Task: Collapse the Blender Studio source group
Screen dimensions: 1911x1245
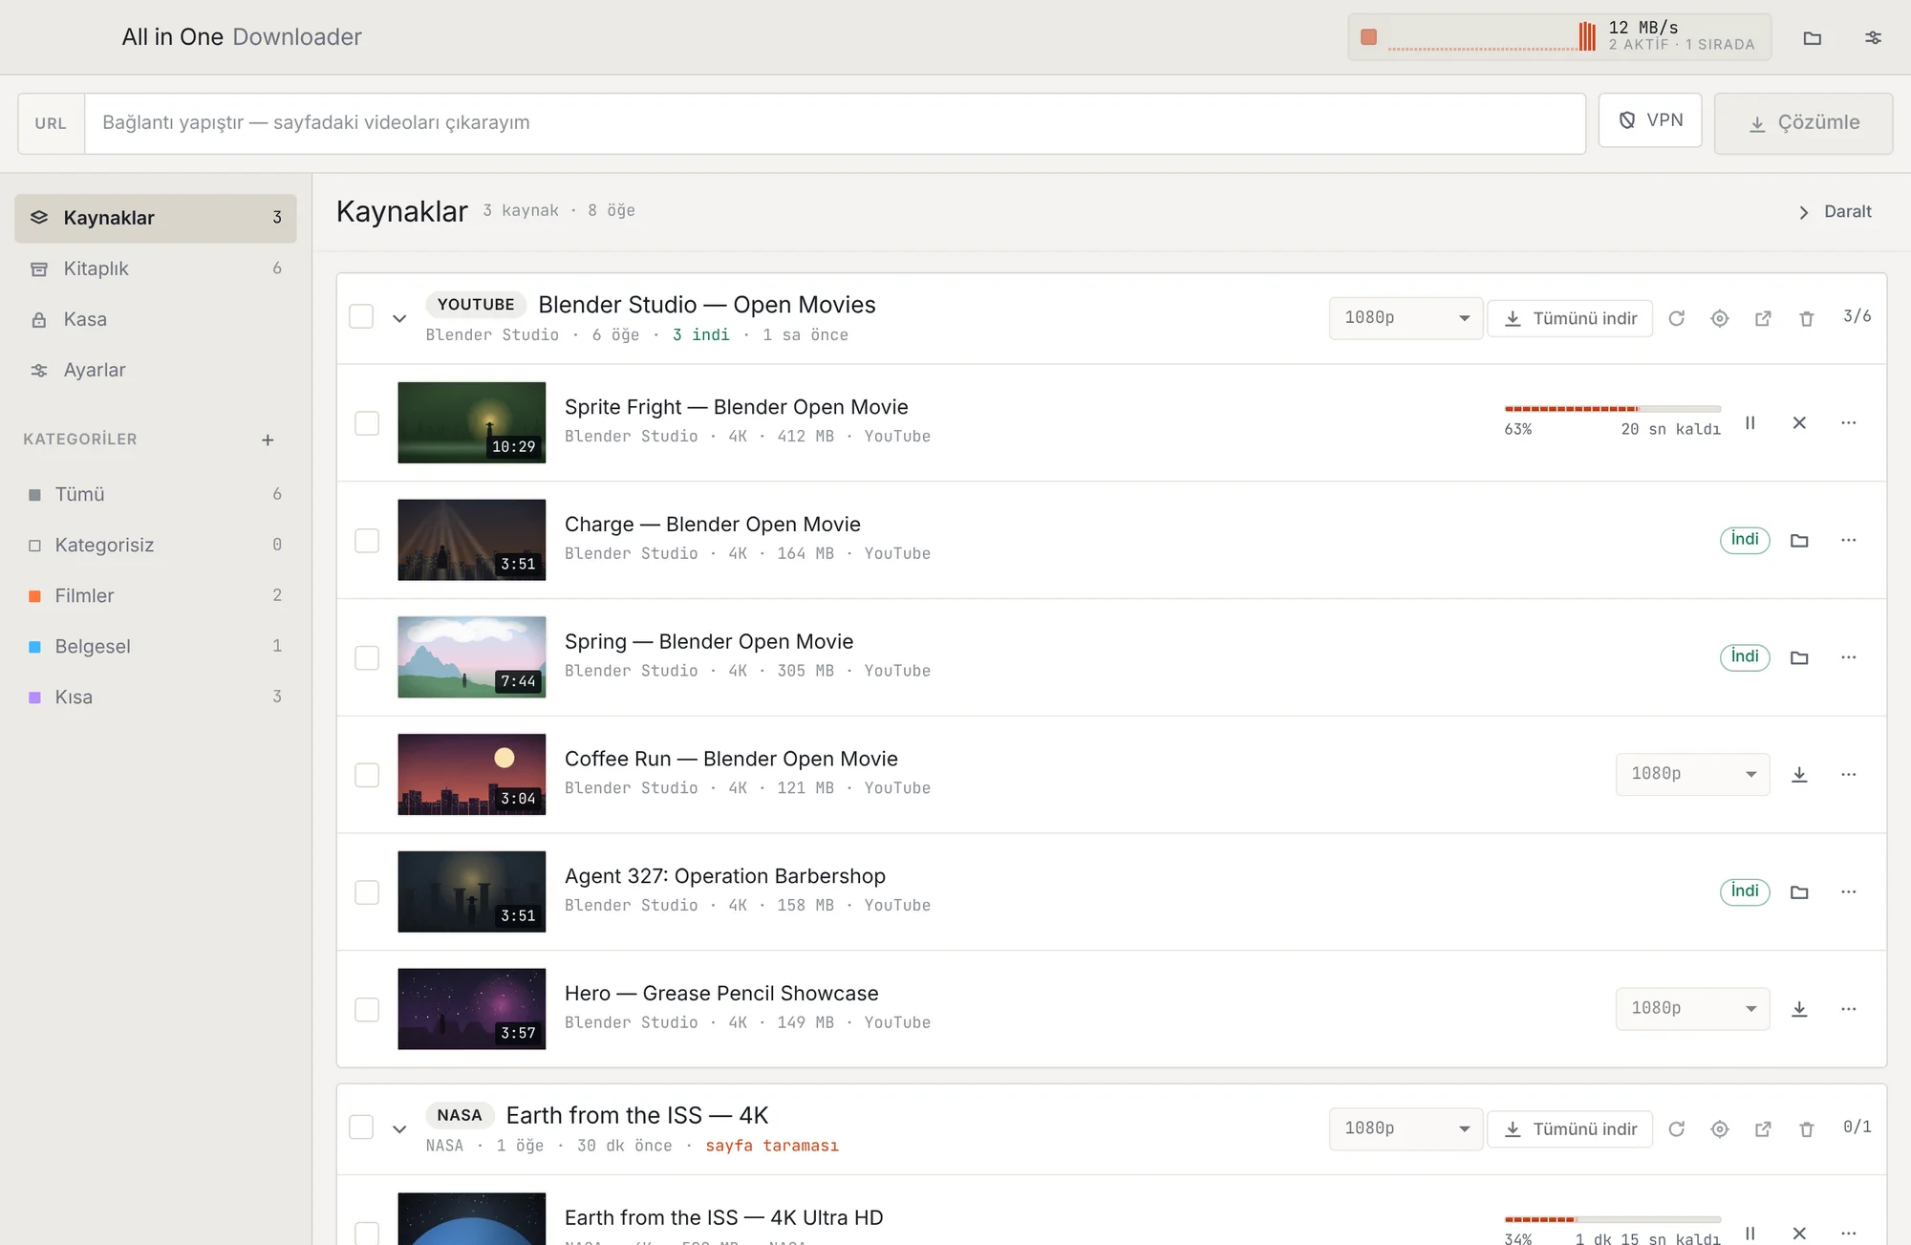Action: point(399,318)
